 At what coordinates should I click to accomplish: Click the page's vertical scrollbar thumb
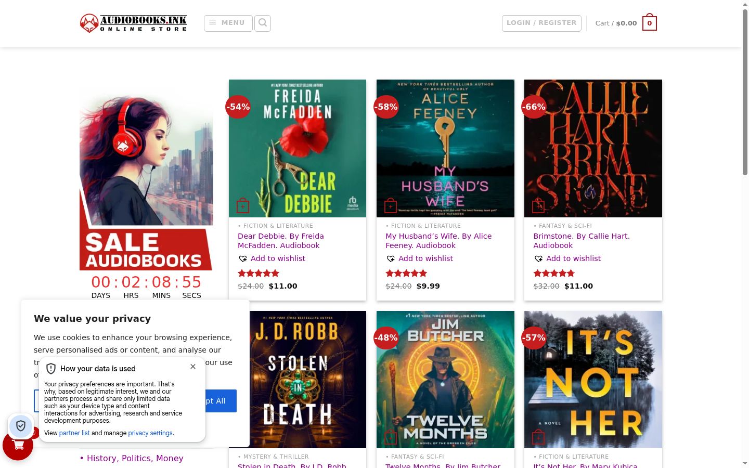tap(745, 92)
